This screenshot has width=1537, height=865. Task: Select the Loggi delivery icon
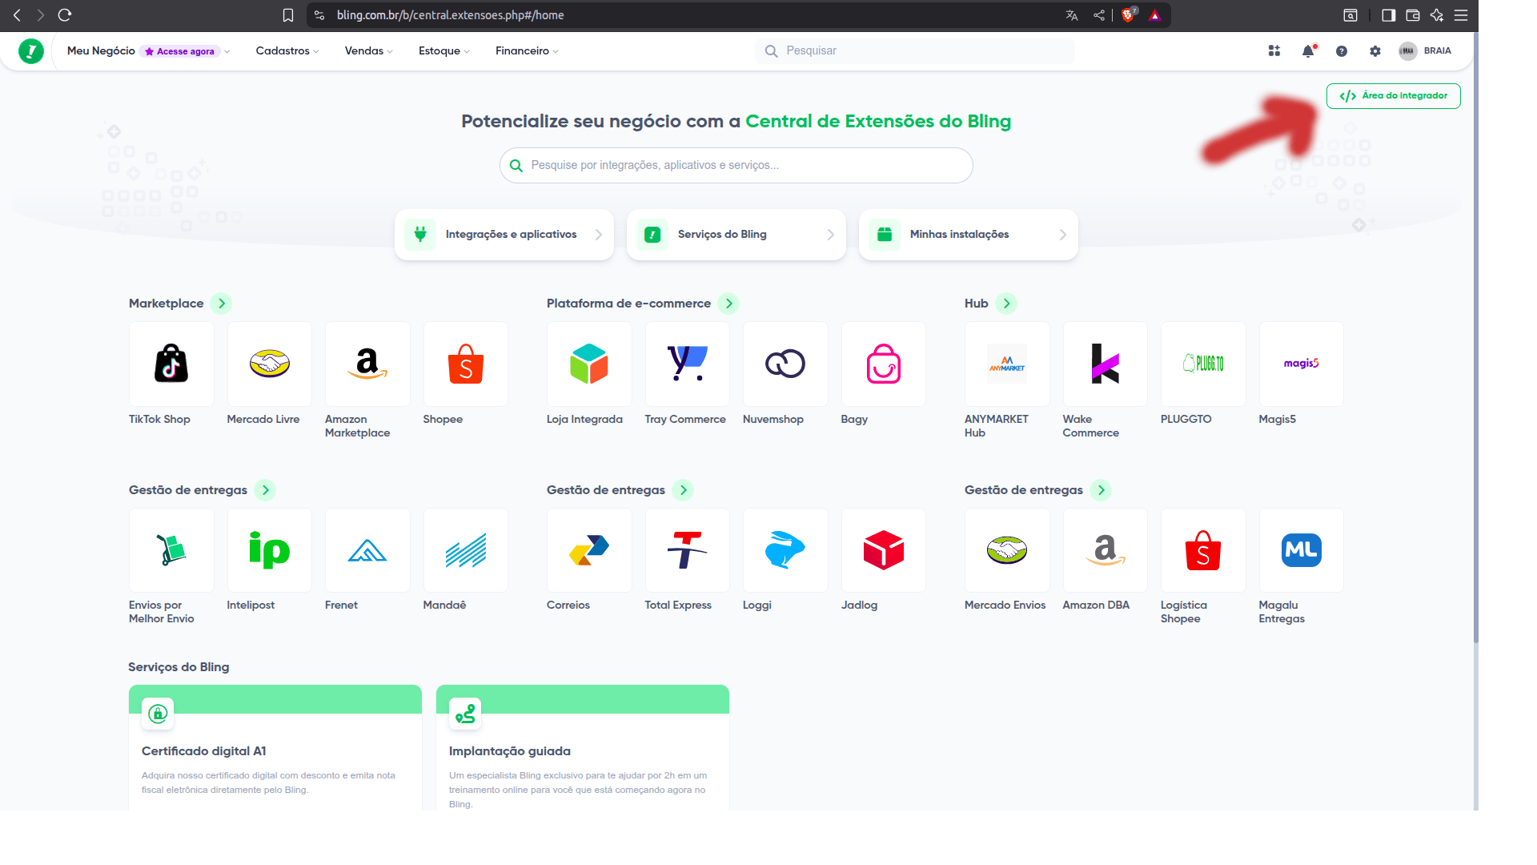click(785, 550)
